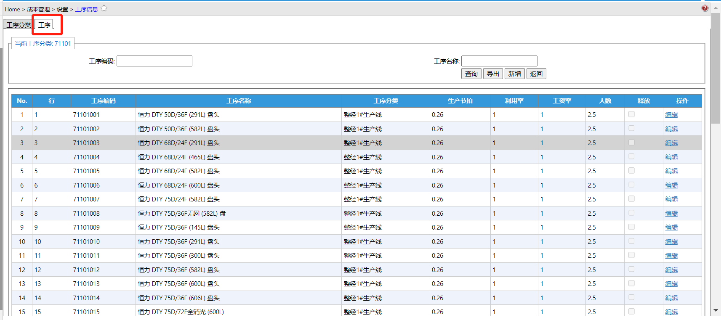Click the vertical scrollbar thumb
Viewport: 721px width, 320px height.
[x=716, y=68]
